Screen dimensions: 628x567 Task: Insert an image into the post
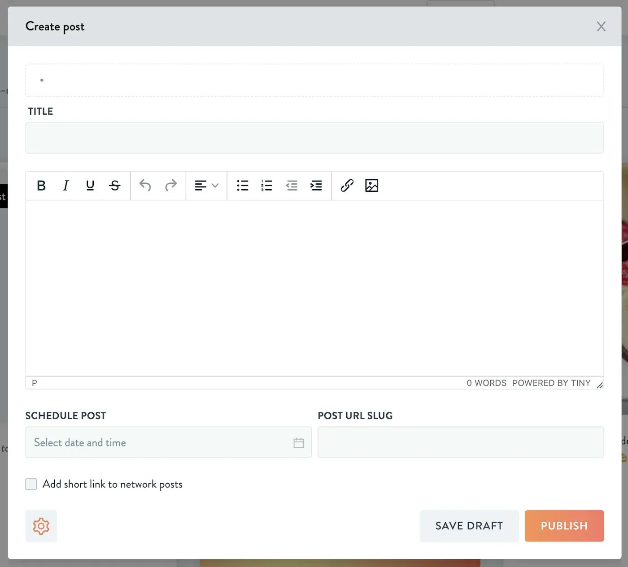372,186
